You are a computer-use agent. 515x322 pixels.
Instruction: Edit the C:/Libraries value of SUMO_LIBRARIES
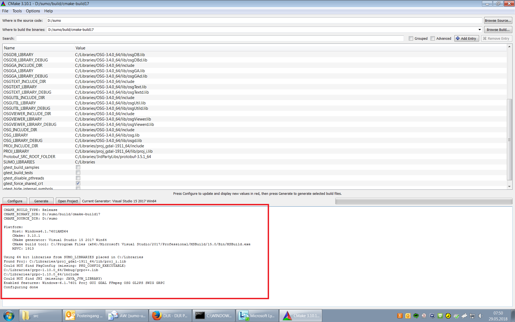tap(85, 162)
